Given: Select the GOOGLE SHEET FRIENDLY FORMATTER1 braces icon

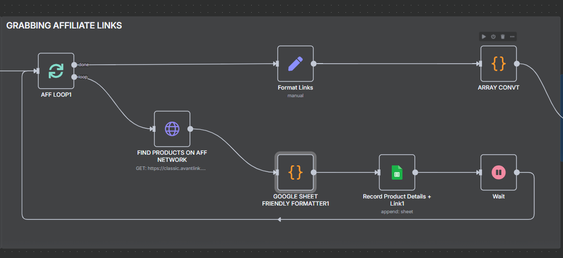Looking at the screenshot, I should 296,172.
